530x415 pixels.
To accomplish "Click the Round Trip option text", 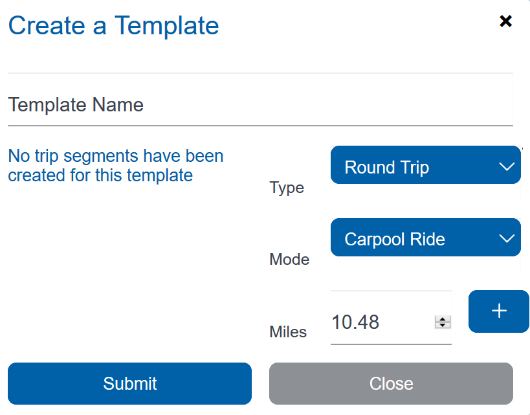I will tap(386, 168).
